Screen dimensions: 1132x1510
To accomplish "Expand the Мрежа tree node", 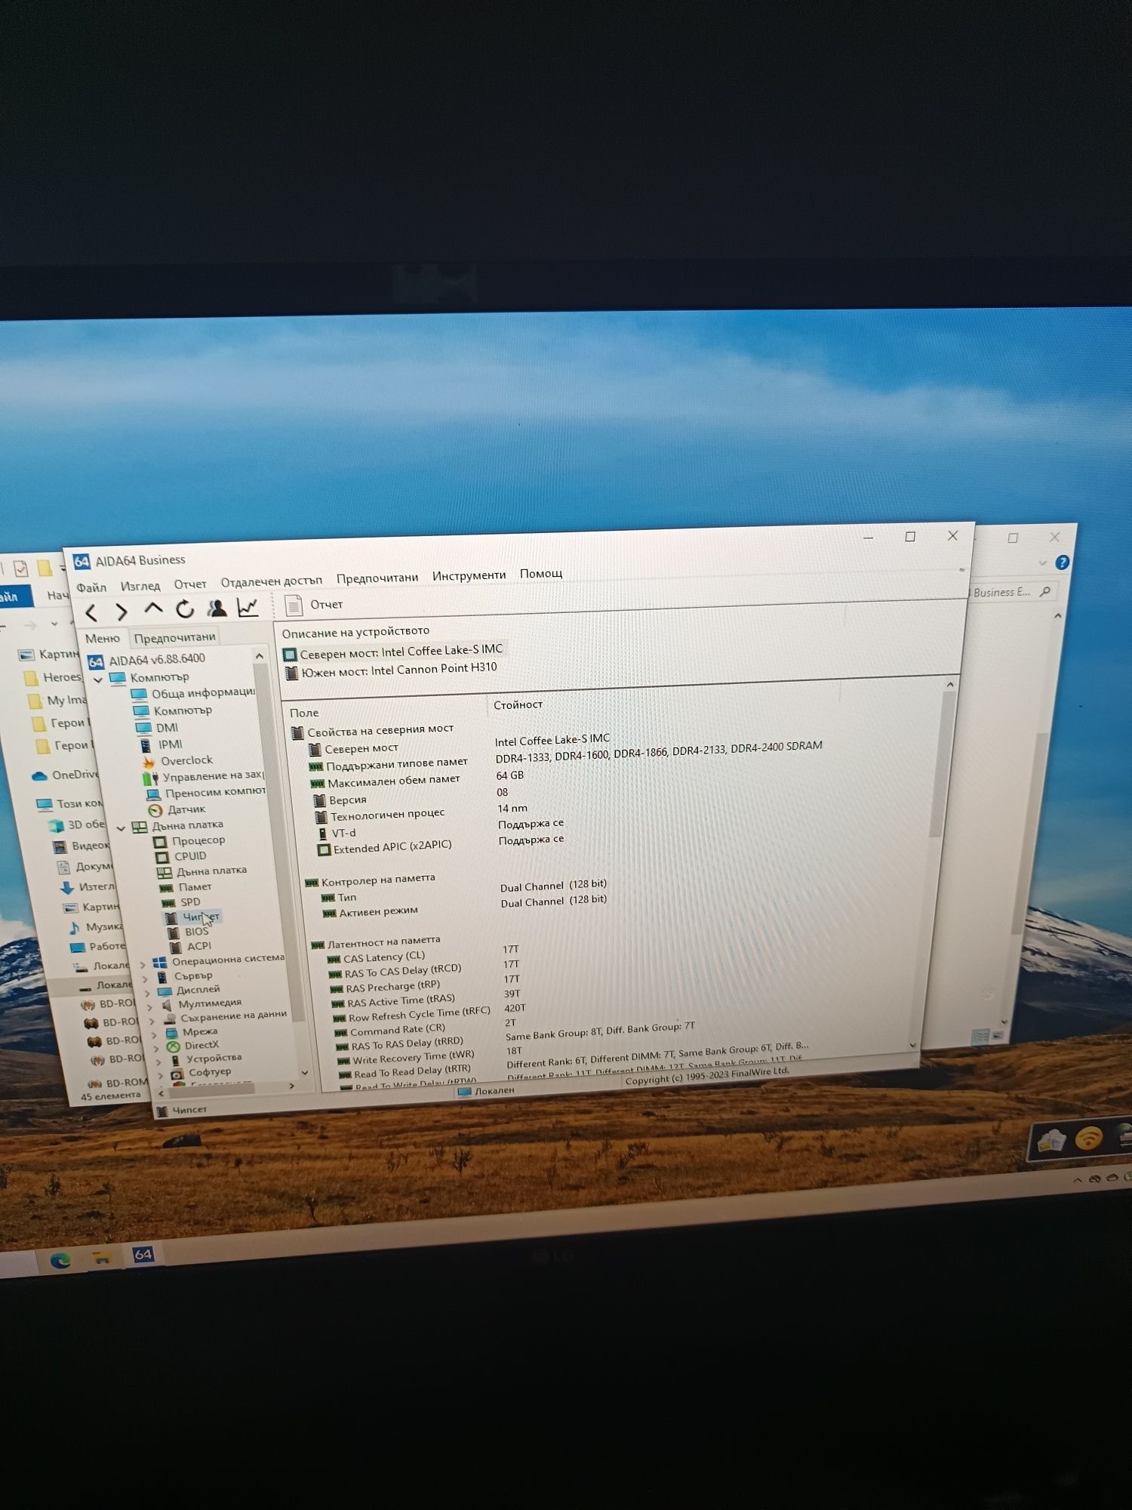I will coord(154,1034).
